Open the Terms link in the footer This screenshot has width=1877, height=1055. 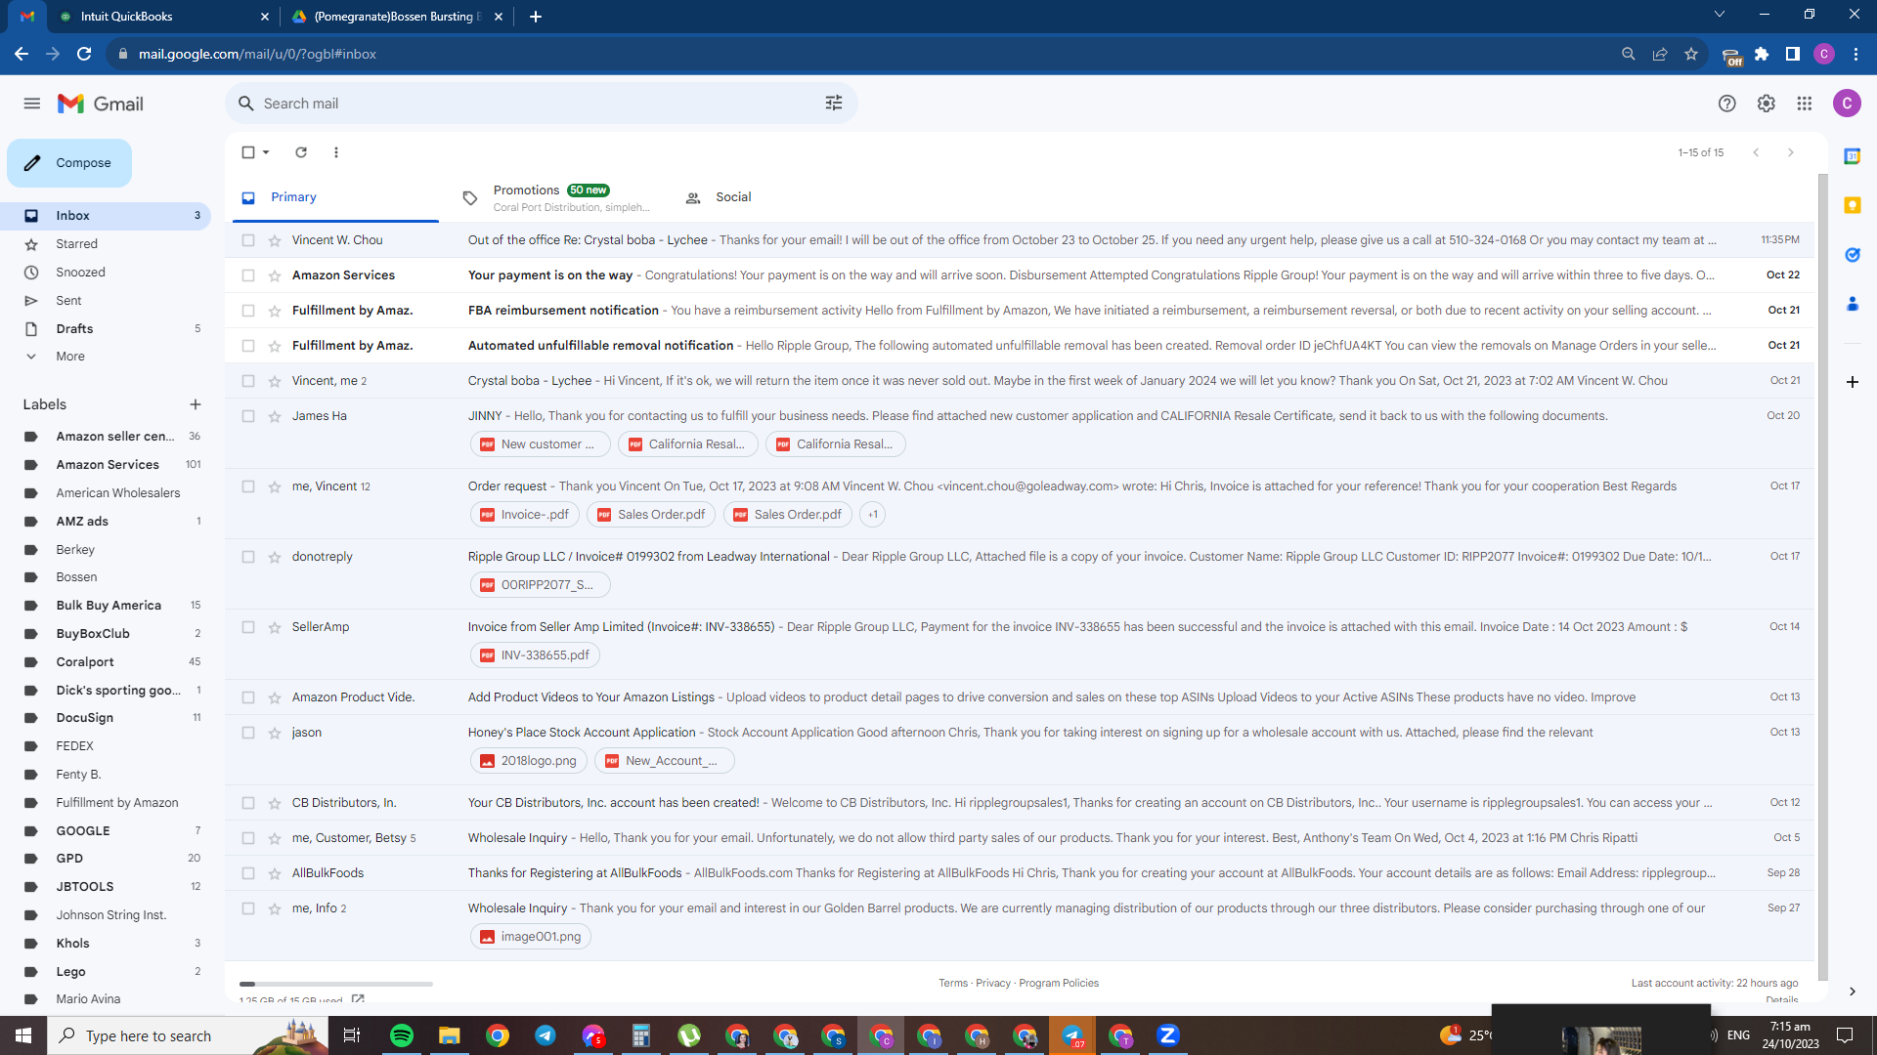click(953, 984)
